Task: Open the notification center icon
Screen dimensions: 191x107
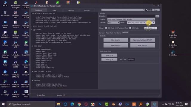Action: (187, 104)
